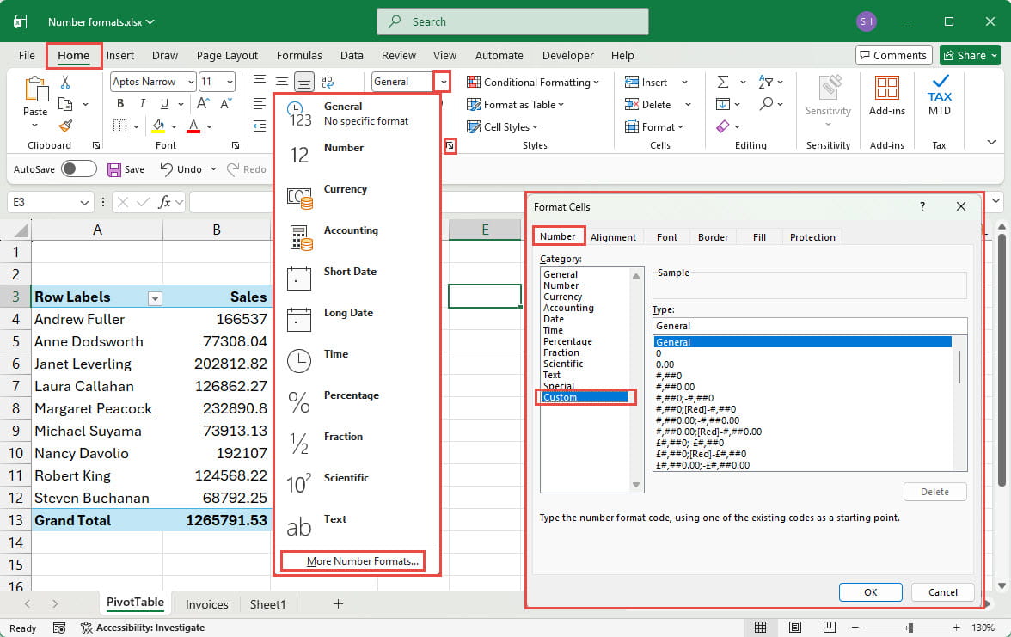
Task: Click the Help question mark in dialog
Action: click(922, 206)
